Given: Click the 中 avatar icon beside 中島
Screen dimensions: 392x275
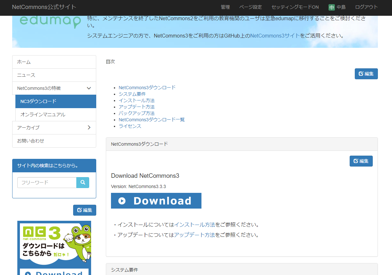Looking at the screenshot, I should 332,7.
